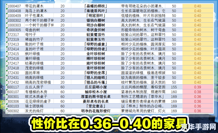Viewport: 218px width, 133px height.
Task: Select the name cell 「南境香风叶」
Action: coord(96,11)
